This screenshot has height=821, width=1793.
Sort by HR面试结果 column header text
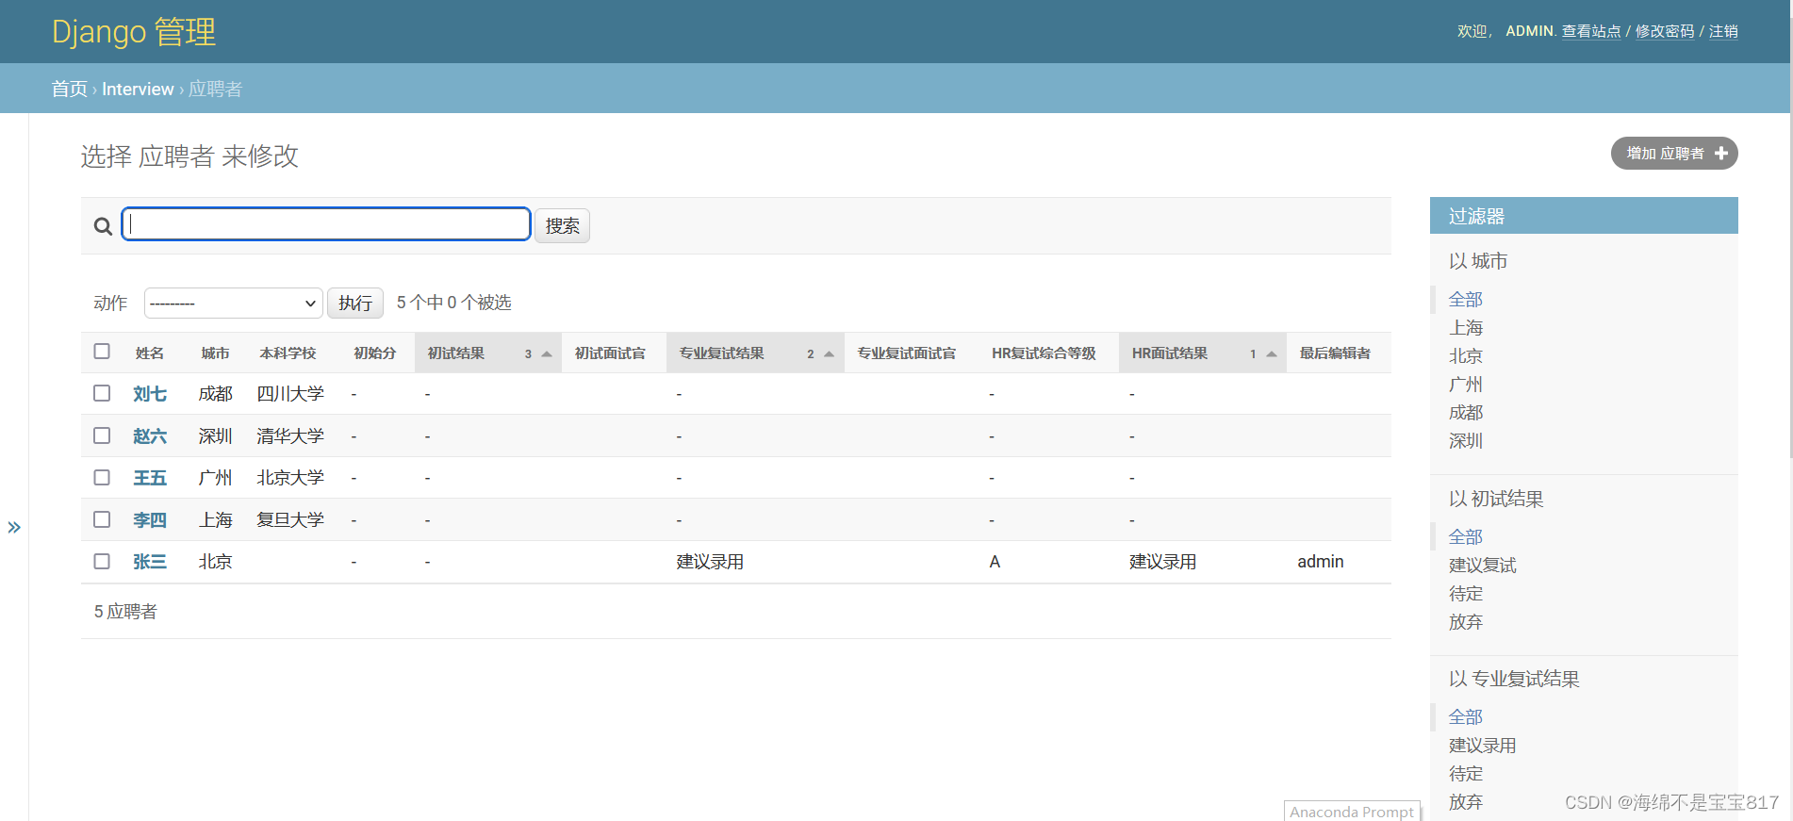coord(1170,353)
